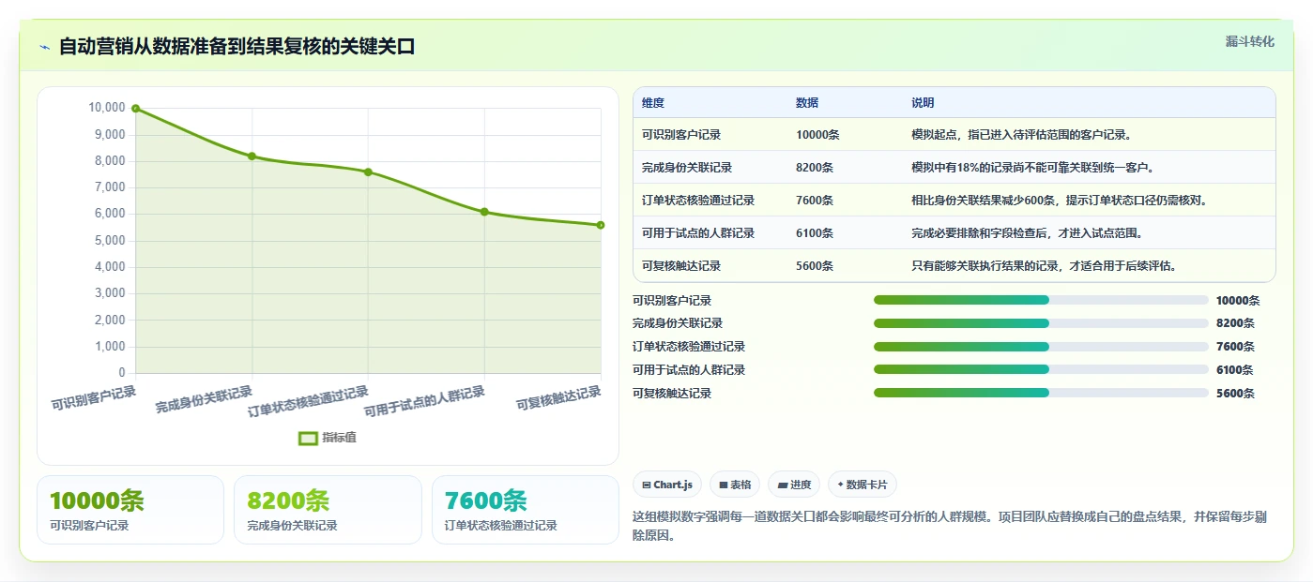The width and height of the screenshot is (1313, 582).
Task: Click the lightning icon beside the title
Action: [x=44, y=47]
